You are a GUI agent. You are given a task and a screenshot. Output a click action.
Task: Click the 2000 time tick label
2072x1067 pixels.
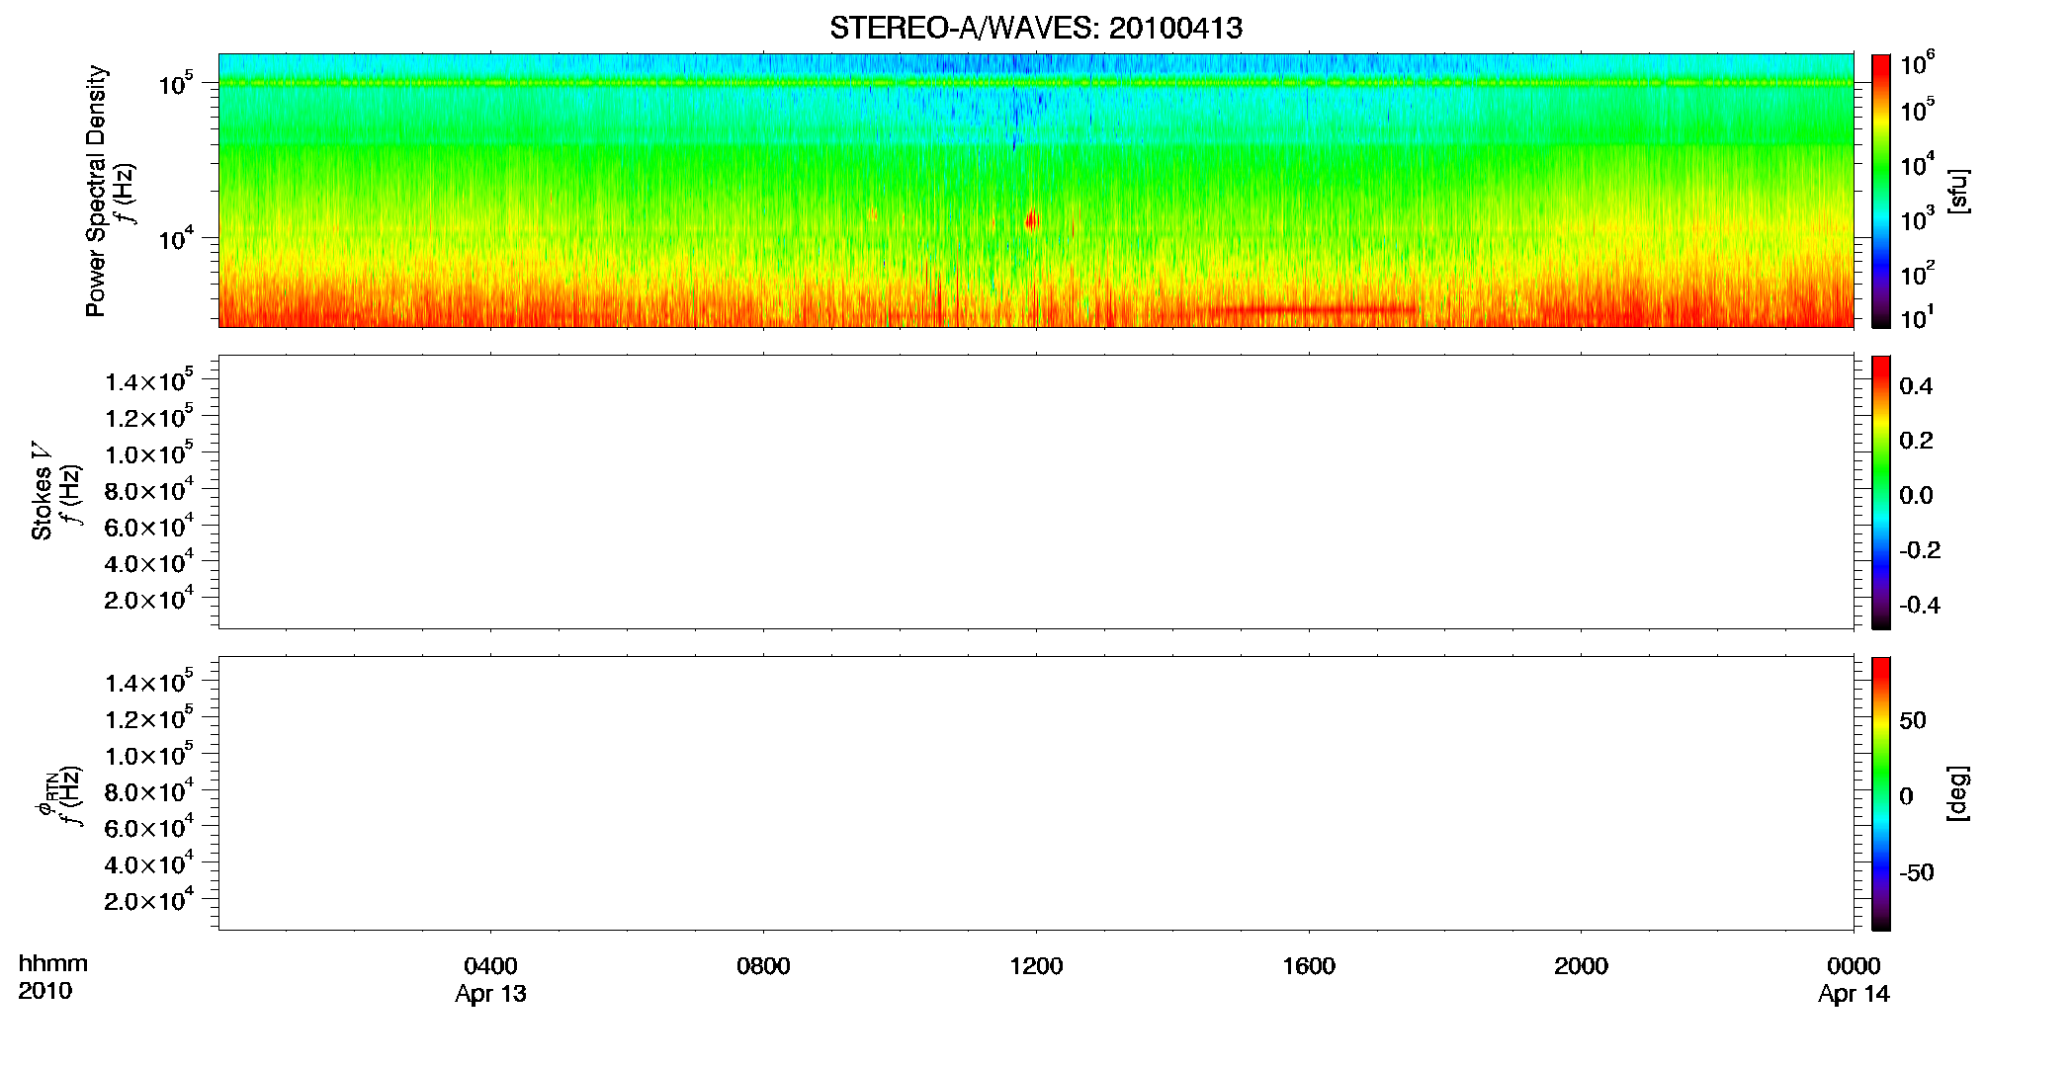coord(1581,966)
